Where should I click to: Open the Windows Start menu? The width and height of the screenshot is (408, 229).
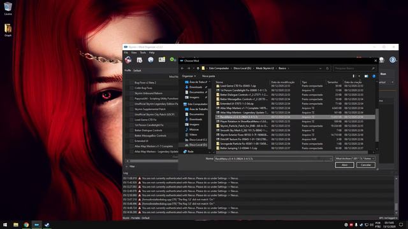5,225
